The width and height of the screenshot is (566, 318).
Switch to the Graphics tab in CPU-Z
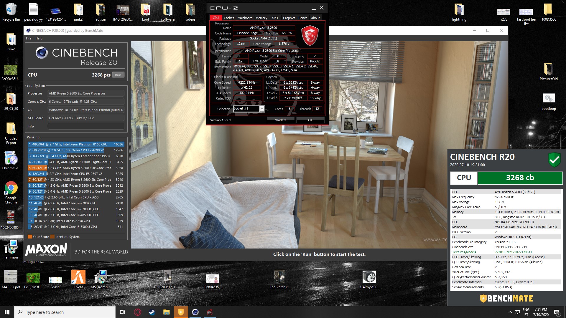[x=289, y=18]
